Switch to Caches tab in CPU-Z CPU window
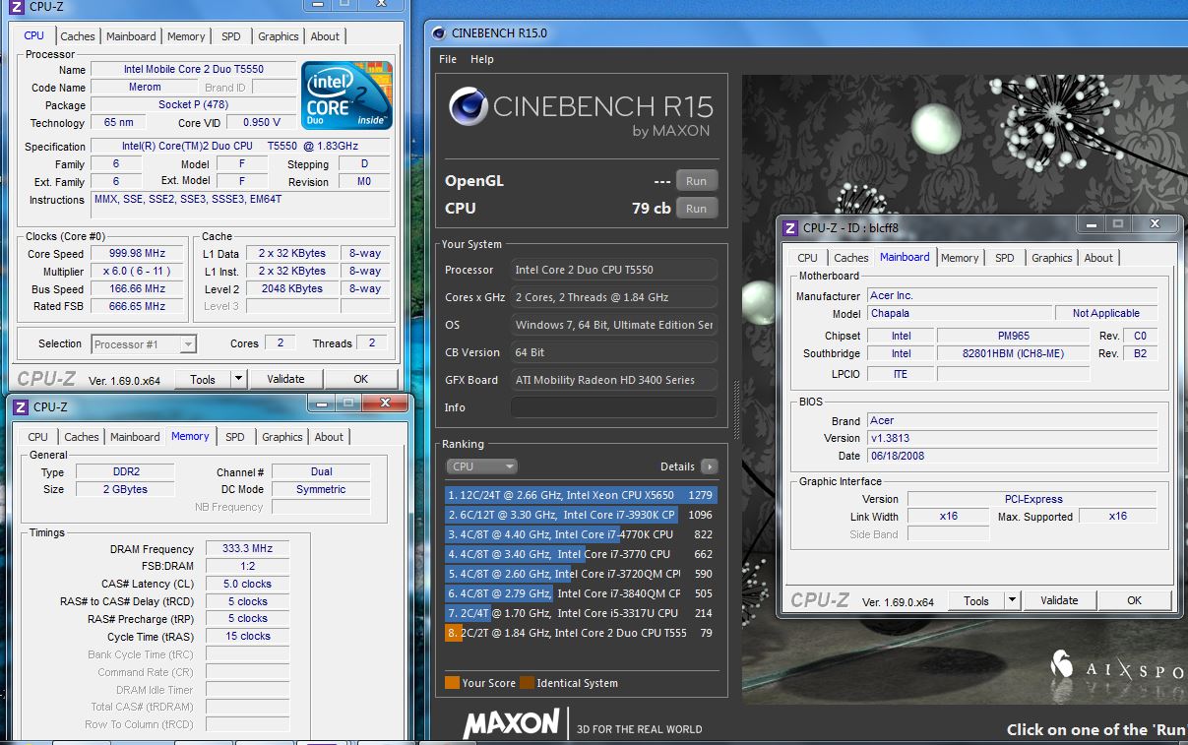The image size is (1188, 745). tap(78, 36)
